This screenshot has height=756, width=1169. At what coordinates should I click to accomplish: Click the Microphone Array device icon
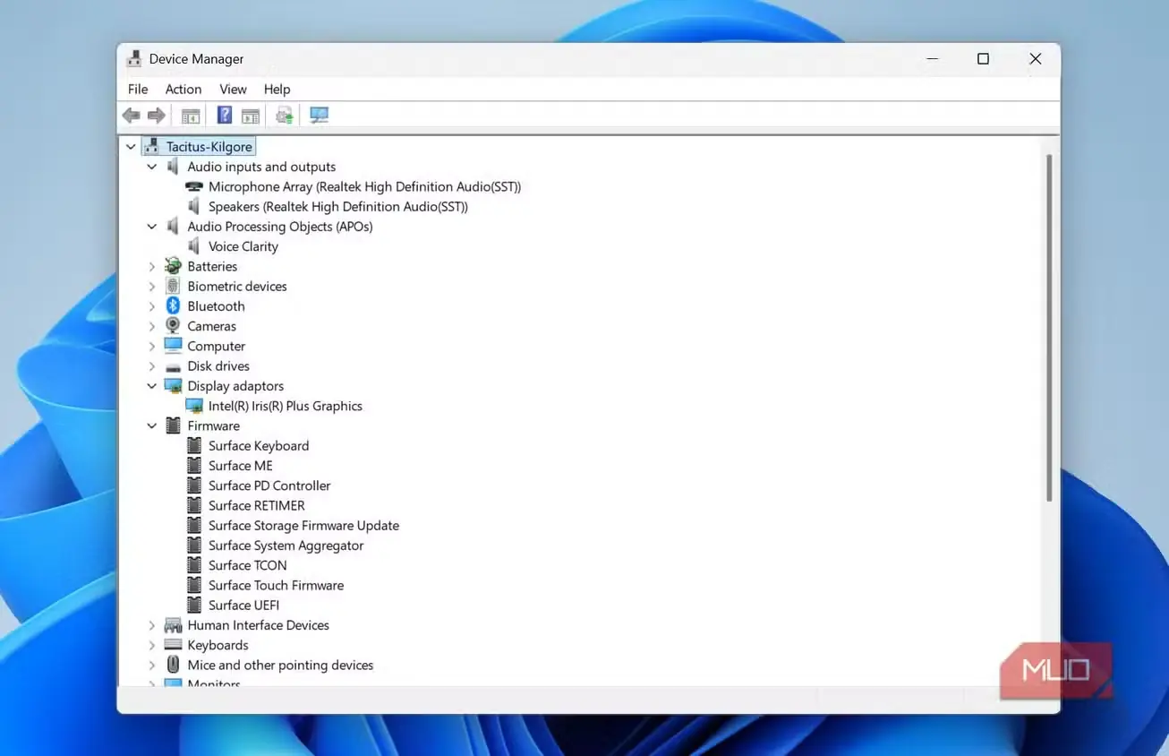tap(194, 187)
